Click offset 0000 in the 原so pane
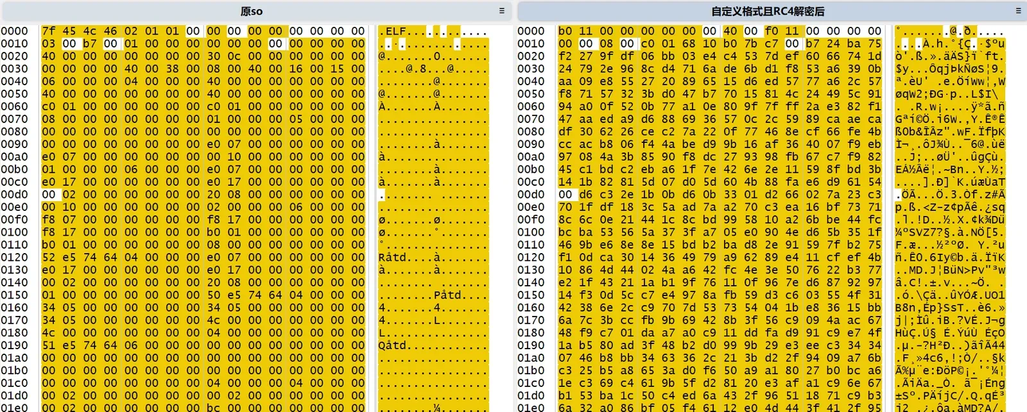The height and width of the screenshot is (412, 1027). 15,31
